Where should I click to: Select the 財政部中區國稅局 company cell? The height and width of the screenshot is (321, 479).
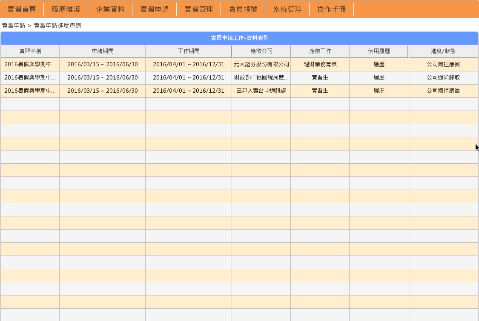point(261,77)
